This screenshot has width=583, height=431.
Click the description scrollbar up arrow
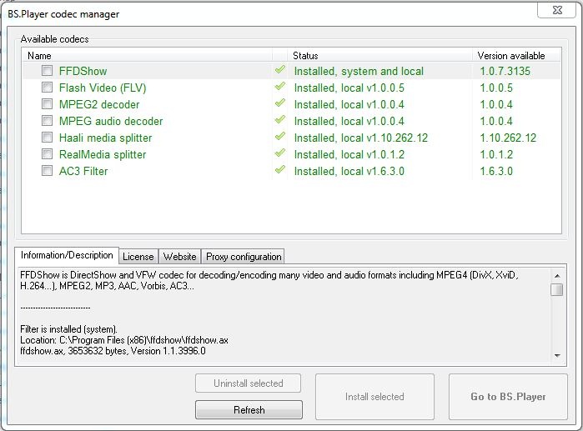[557, 276]
